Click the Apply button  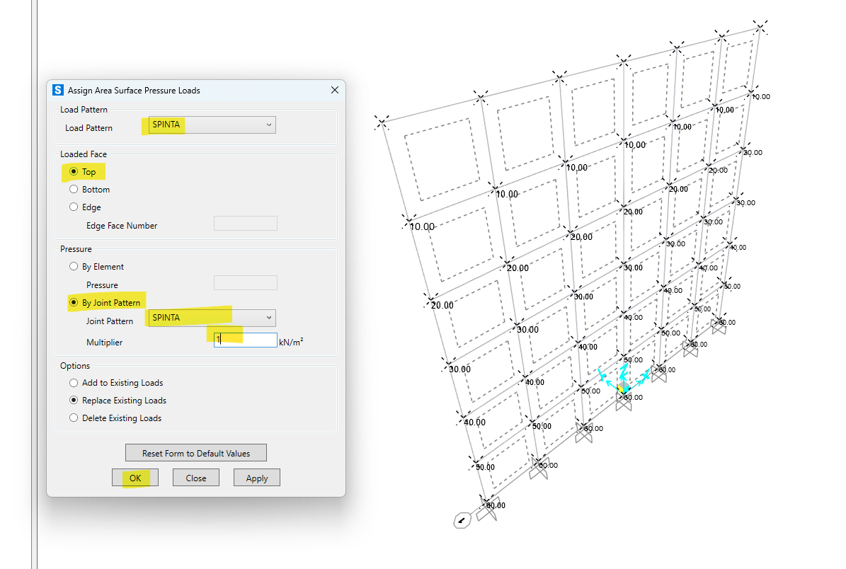(256, 478)
